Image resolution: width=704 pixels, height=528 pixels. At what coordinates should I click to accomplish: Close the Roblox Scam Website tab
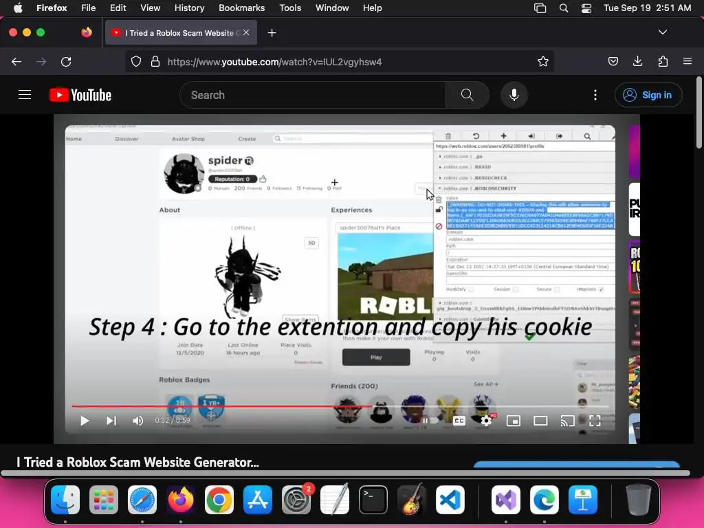point(246,32)
